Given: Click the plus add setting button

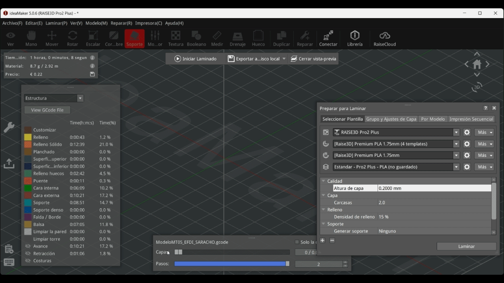Looking at the screenshot, I should [322, 241].
